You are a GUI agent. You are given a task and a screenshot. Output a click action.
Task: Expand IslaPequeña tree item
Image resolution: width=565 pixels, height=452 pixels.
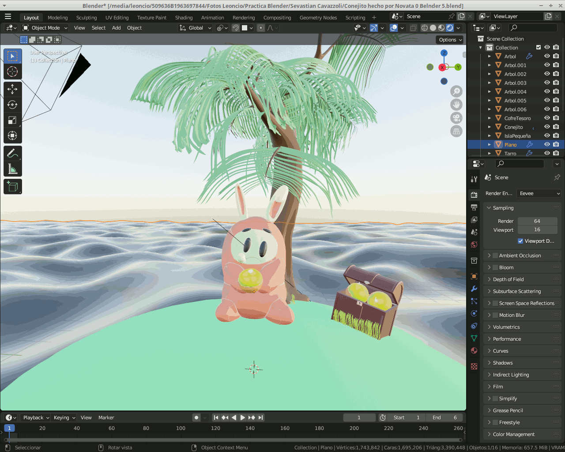click(x=489, y=136)
